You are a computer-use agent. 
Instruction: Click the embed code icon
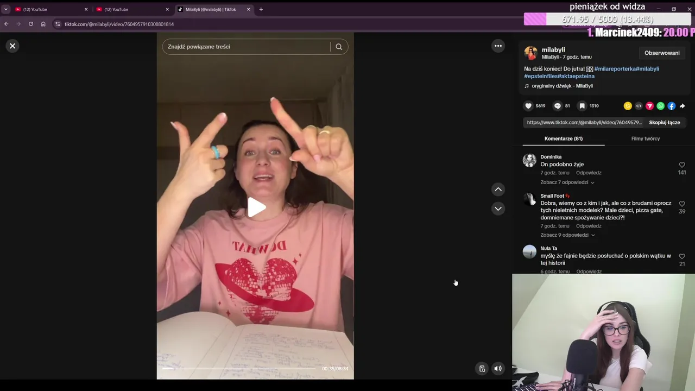(639, 106)
